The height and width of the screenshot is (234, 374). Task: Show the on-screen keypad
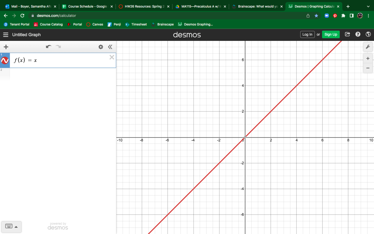point(9,226)
